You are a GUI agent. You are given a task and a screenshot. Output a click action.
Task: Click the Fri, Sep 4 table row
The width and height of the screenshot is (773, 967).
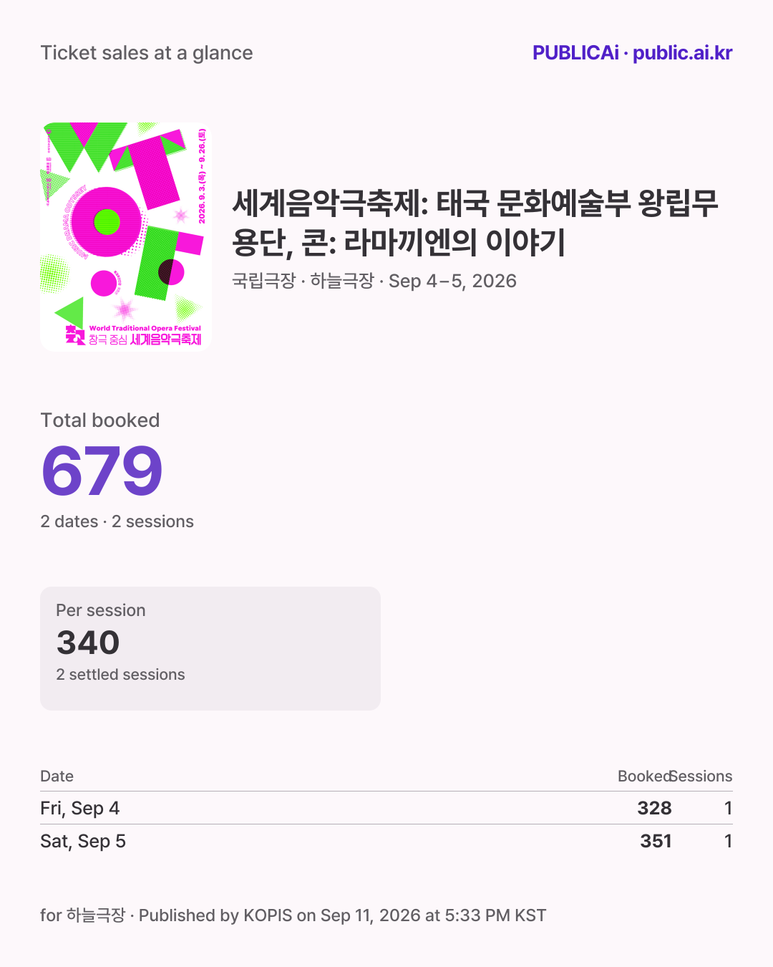coord(386,808)
